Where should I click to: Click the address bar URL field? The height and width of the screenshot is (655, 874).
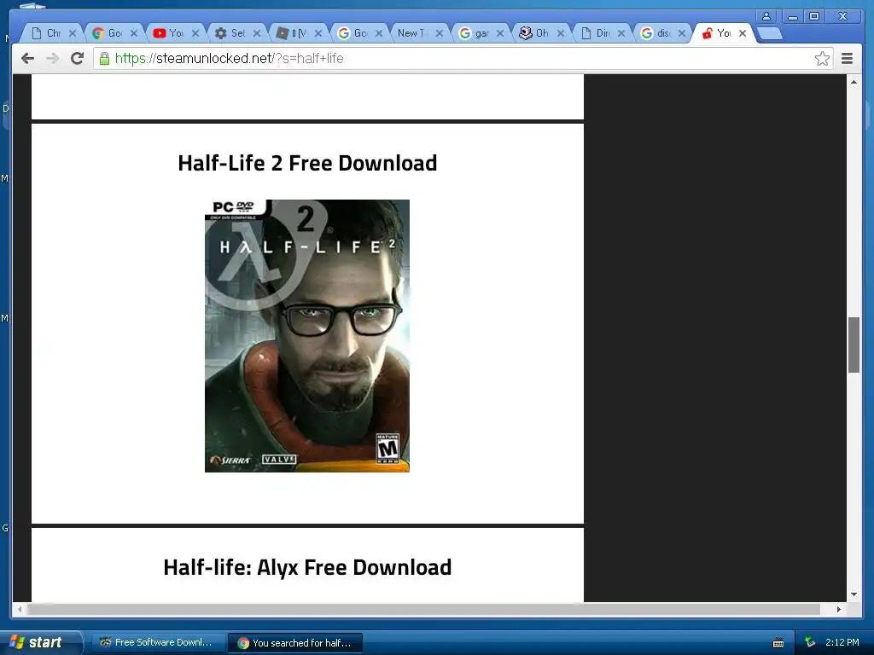tap(463, 59)
